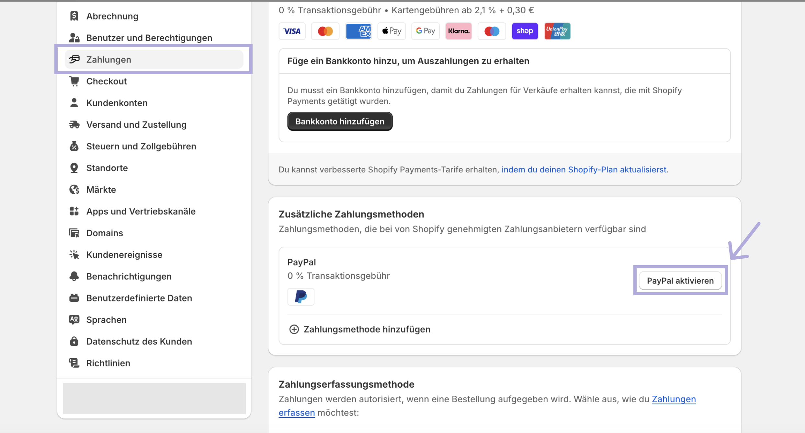Open Standorte settings
This screenshot has width=805, height=433.
point(154,168)
